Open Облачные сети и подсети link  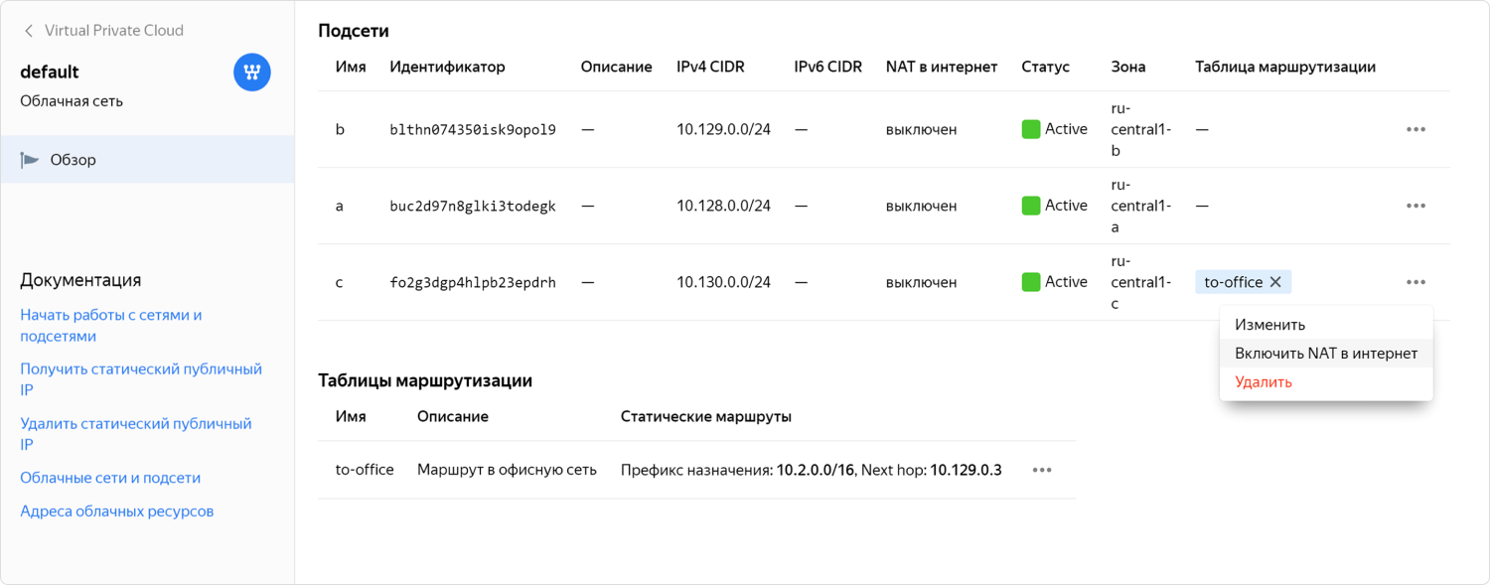(x=110, y=478)
